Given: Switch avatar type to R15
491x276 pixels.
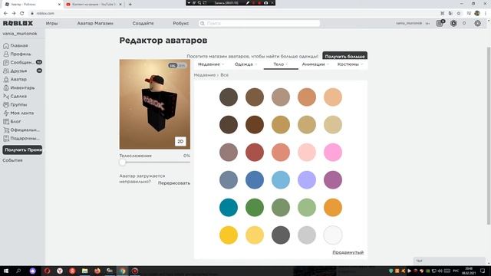Looking at the screenshot, I should click(x=182, y=66).
